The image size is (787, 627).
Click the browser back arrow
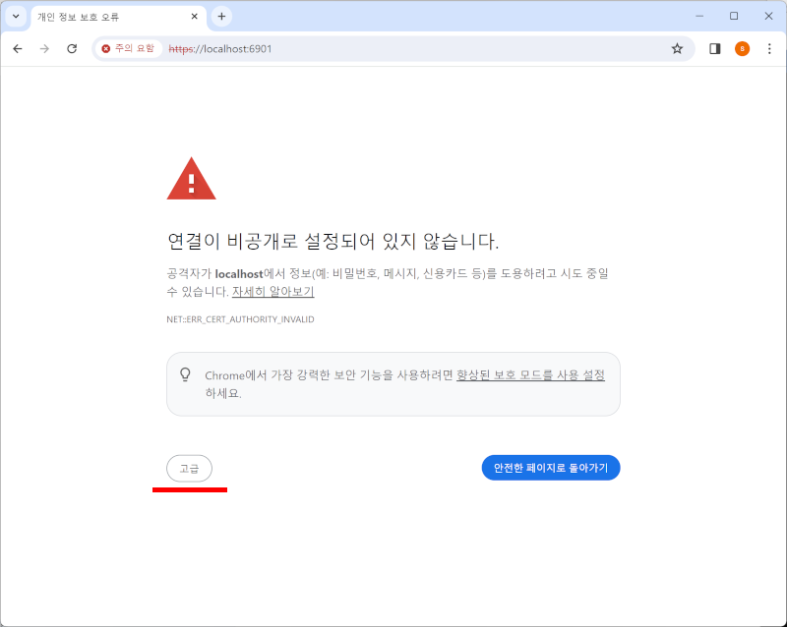(x=18, y=49)
